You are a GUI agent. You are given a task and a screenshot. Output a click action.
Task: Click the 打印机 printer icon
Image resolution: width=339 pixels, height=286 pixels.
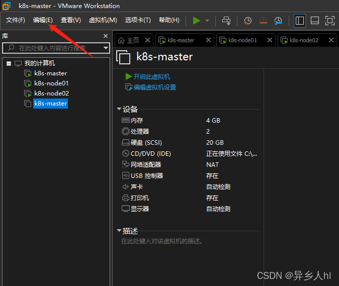[x=126, y=198]
